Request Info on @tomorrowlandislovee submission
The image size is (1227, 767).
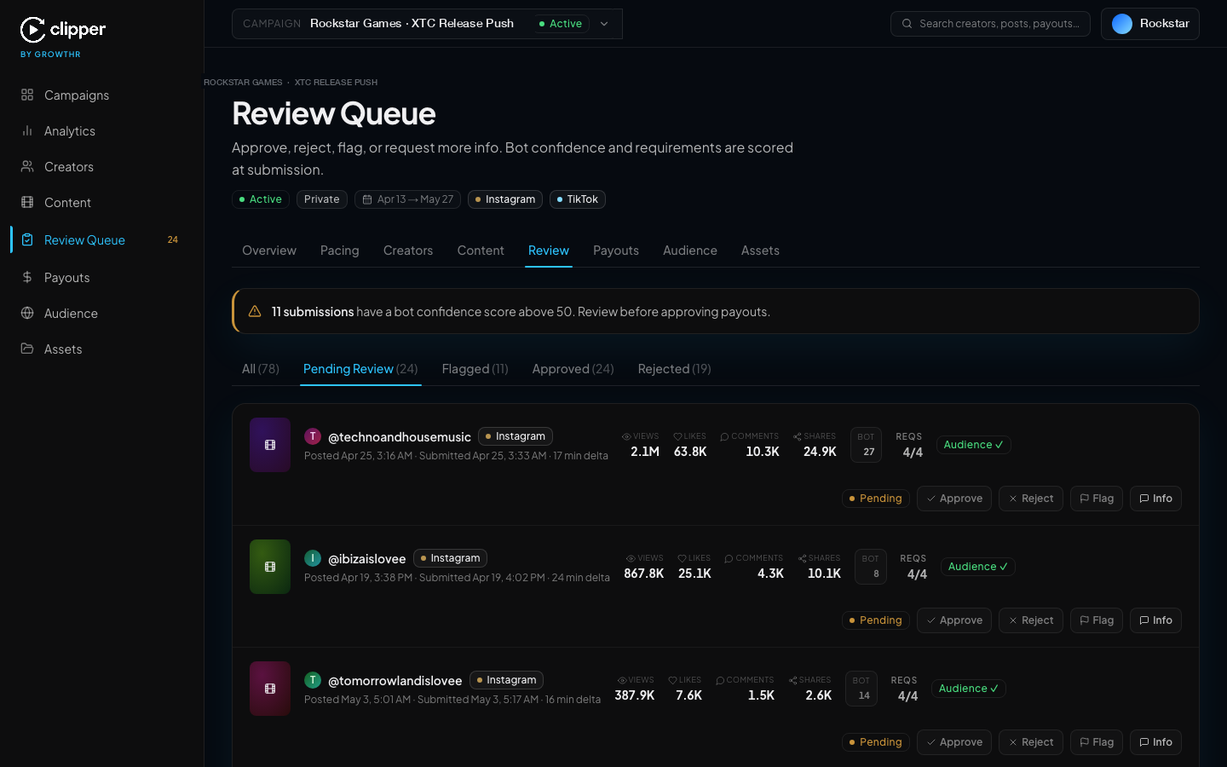1155,742
